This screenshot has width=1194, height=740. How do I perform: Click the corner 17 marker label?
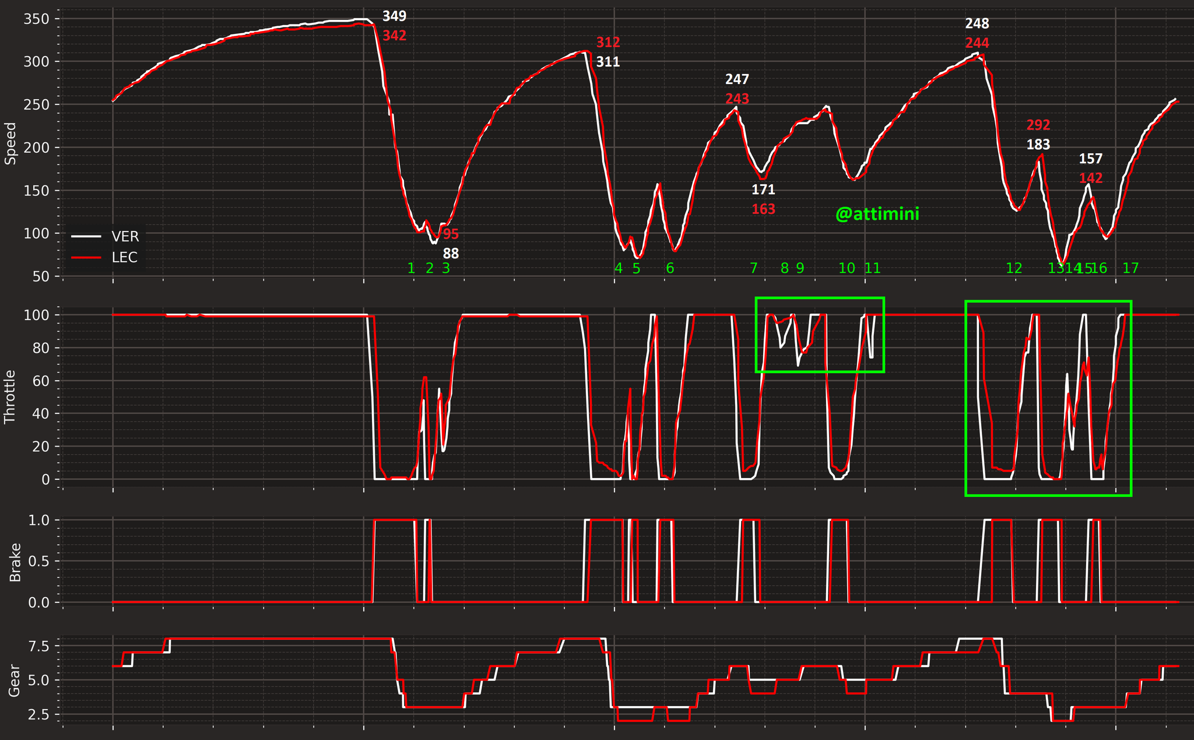1130,268
